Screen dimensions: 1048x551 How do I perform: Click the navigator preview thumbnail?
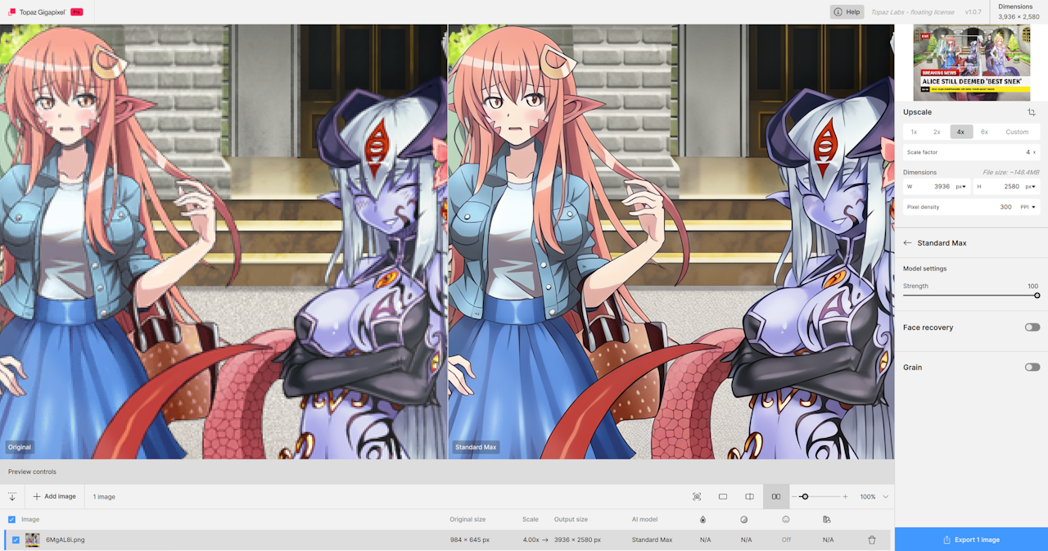pos(971,62)
